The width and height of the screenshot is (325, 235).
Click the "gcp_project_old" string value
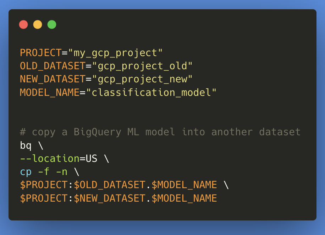(x=142, y=66)
